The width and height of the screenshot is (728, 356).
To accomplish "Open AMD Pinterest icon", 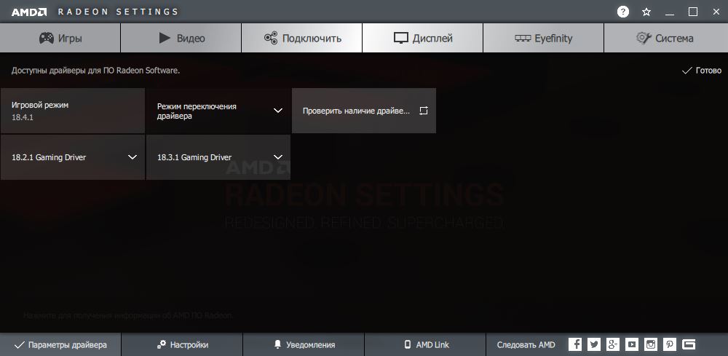I will tap(670, 344).
